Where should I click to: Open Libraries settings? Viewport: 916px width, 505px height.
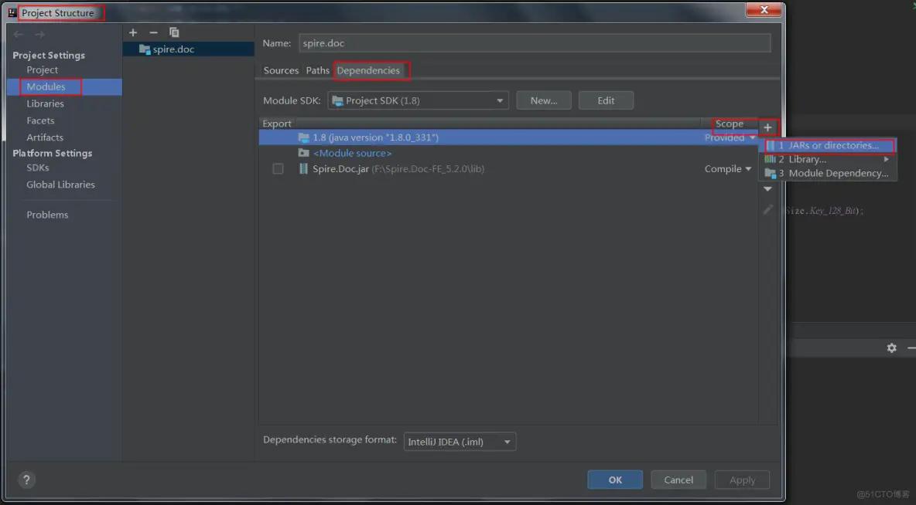click(x=45, y=103)
